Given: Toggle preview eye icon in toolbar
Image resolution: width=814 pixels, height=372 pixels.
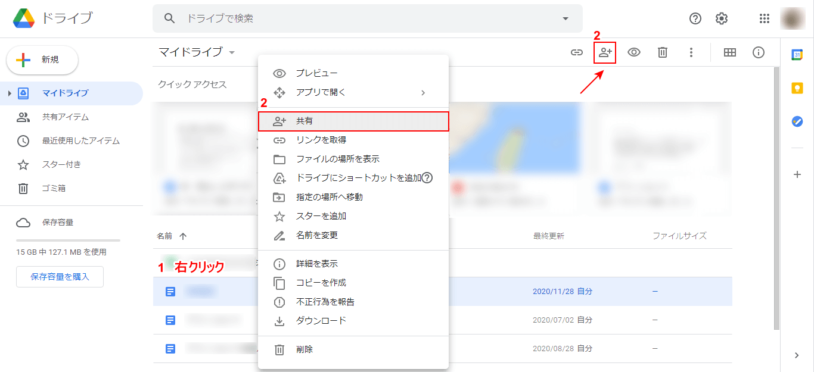Looking at the screenshot, I should [x=634, y=52].
